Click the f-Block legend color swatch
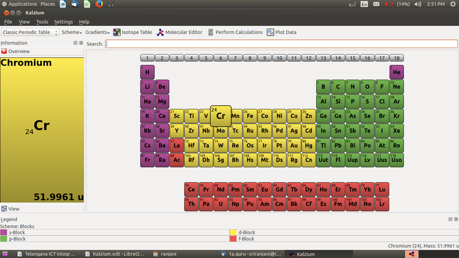 pos(233,239)
